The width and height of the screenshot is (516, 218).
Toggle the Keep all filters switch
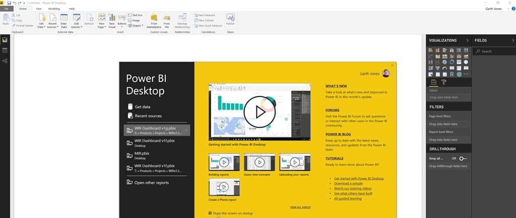(x=463, y=158)
